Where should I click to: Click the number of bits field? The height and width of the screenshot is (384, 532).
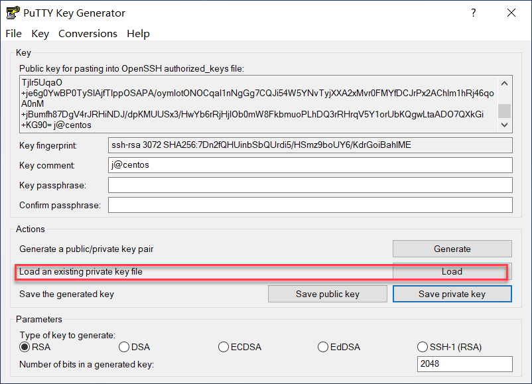pos(464,364)
